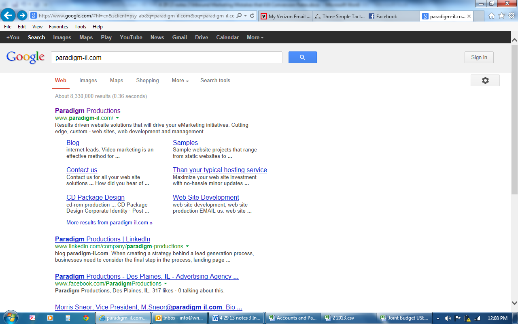Open News in the Google bar
Screen dimensions: 518x324
point(157,37)
